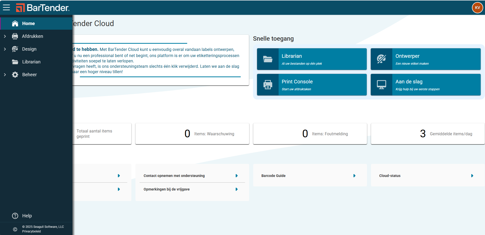Open the Barcode Guide link
The height and width of the screenshot is (235, 485).
(273, 176)
